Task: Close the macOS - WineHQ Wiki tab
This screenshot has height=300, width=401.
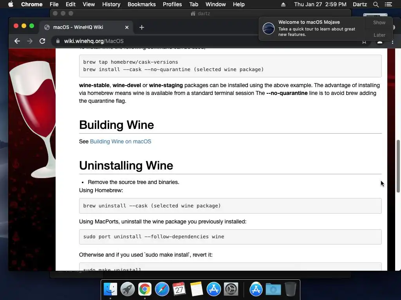Action: 126,27
